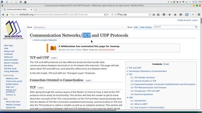The height and width of the screenshot is (113, 202).
Task: Jump to 3.5 Comparison: TCP and UDP
Action: coord(145,91)
